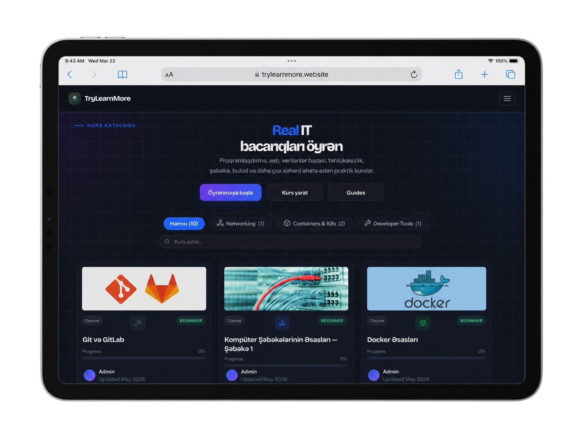
Task: Click network icon on Kompüter Şəbəkələri card
Action: click(x=282, y=323)
